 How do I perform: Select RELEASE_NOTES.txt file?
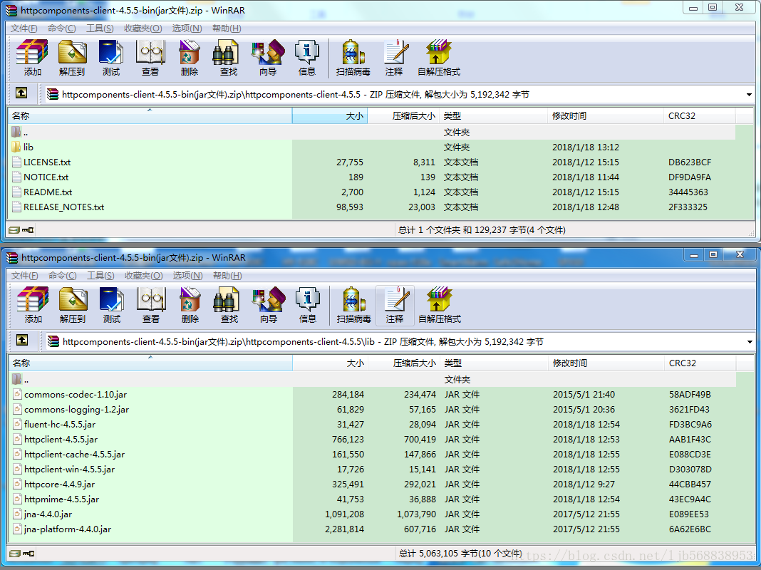(x=373, y=207)
